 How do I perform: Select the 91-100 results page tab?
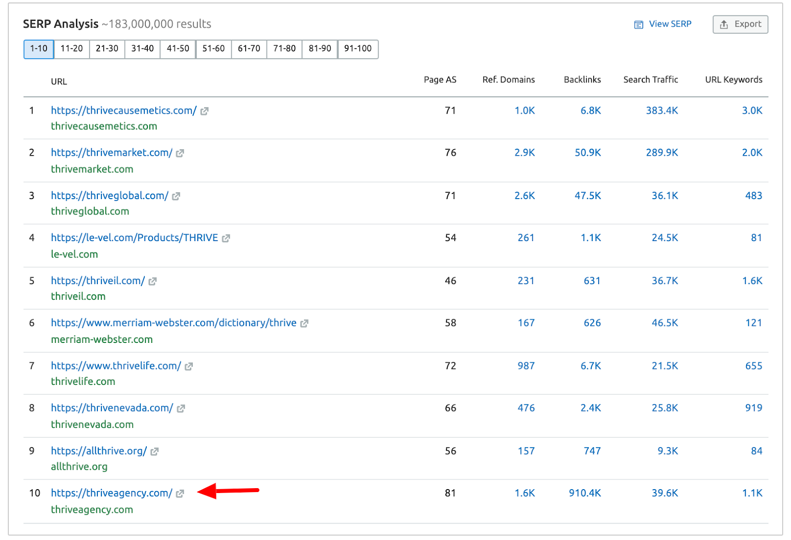click(x=358, y=49)
